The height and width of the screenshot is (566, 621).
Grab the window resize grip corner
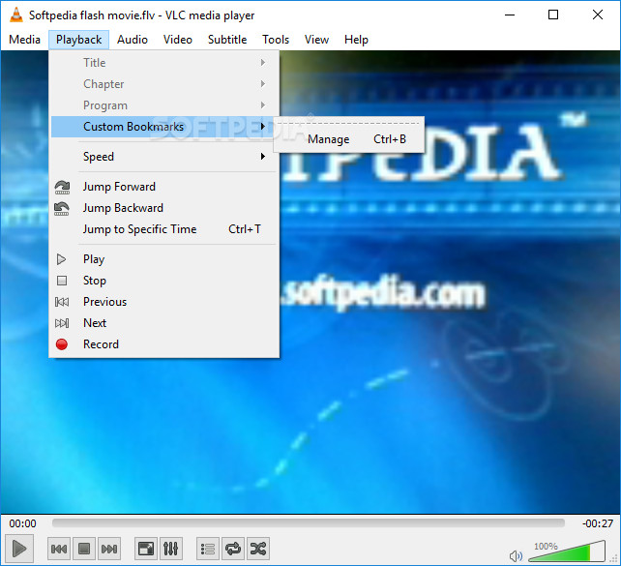[x=614, y=559]
